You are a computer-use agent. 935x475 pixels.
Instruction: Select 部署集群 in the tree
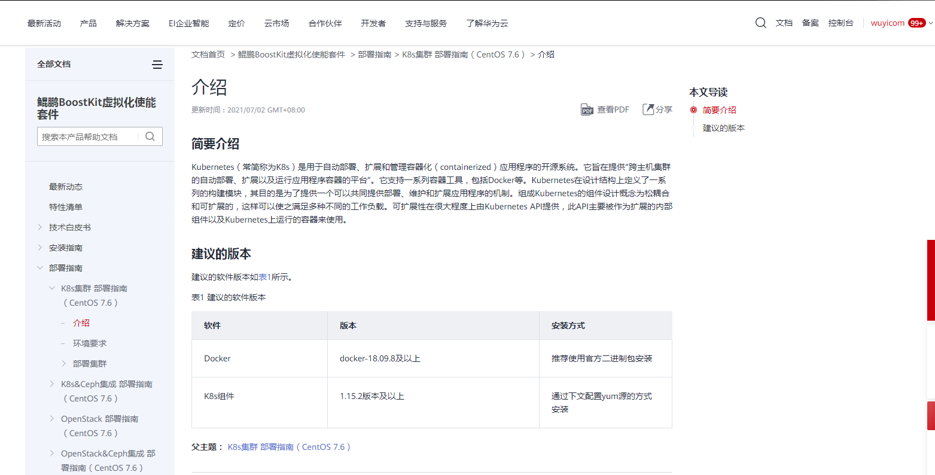pyautogui.click(x=90, y=364)
